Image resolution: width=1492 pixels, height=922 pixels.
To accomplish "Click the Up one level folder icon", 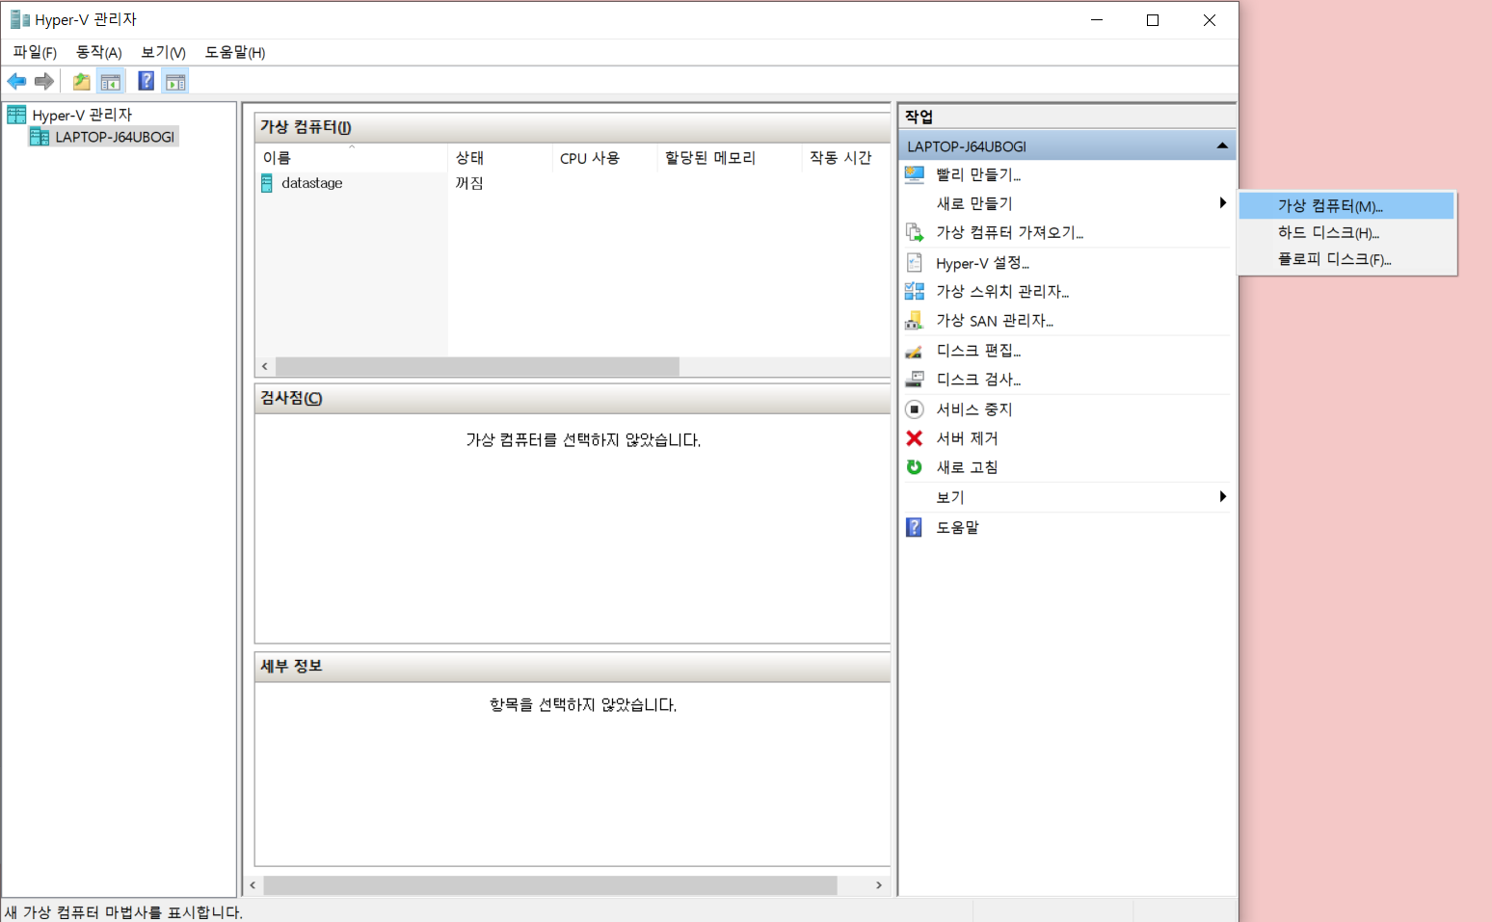I will click(x=82, y=81).
